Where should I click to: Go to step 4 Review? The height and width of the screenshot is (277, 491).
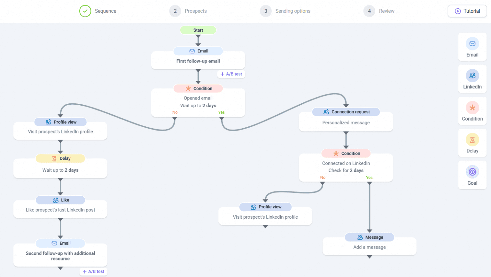[x=379, y=11]
